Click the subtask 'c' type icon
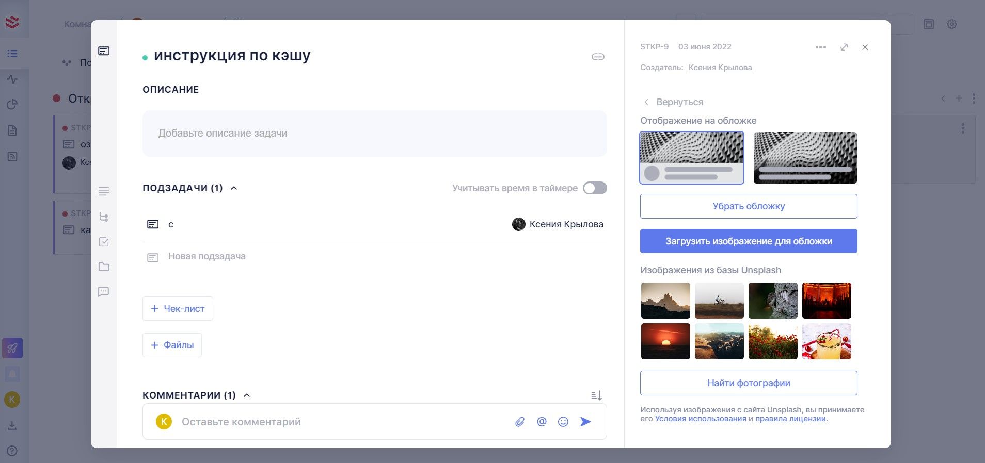 click(153, 224)
